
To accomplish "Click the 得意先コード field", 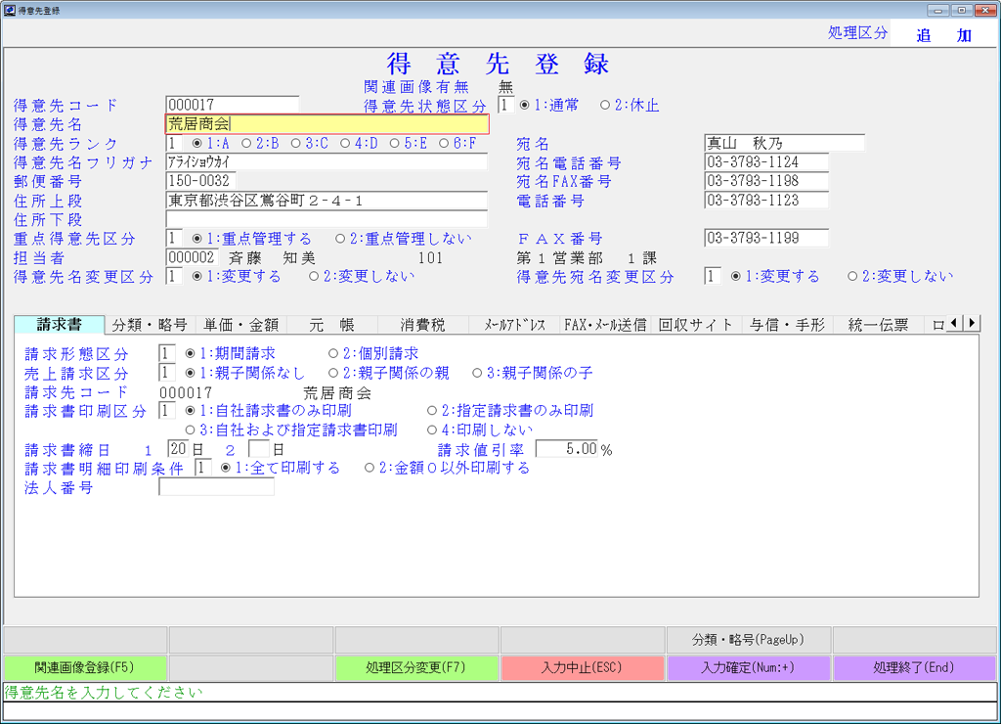I will click(233, 105).
